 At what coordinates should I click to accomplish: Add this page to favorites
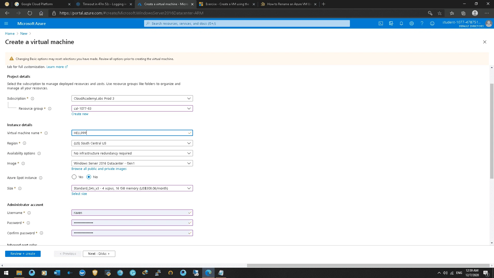[439, 13]
